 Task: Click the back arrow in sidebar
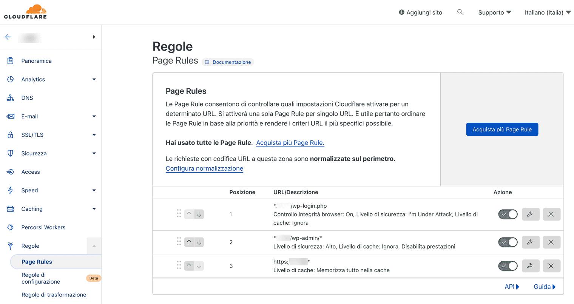pyautogui.click(x=8, y=37)
